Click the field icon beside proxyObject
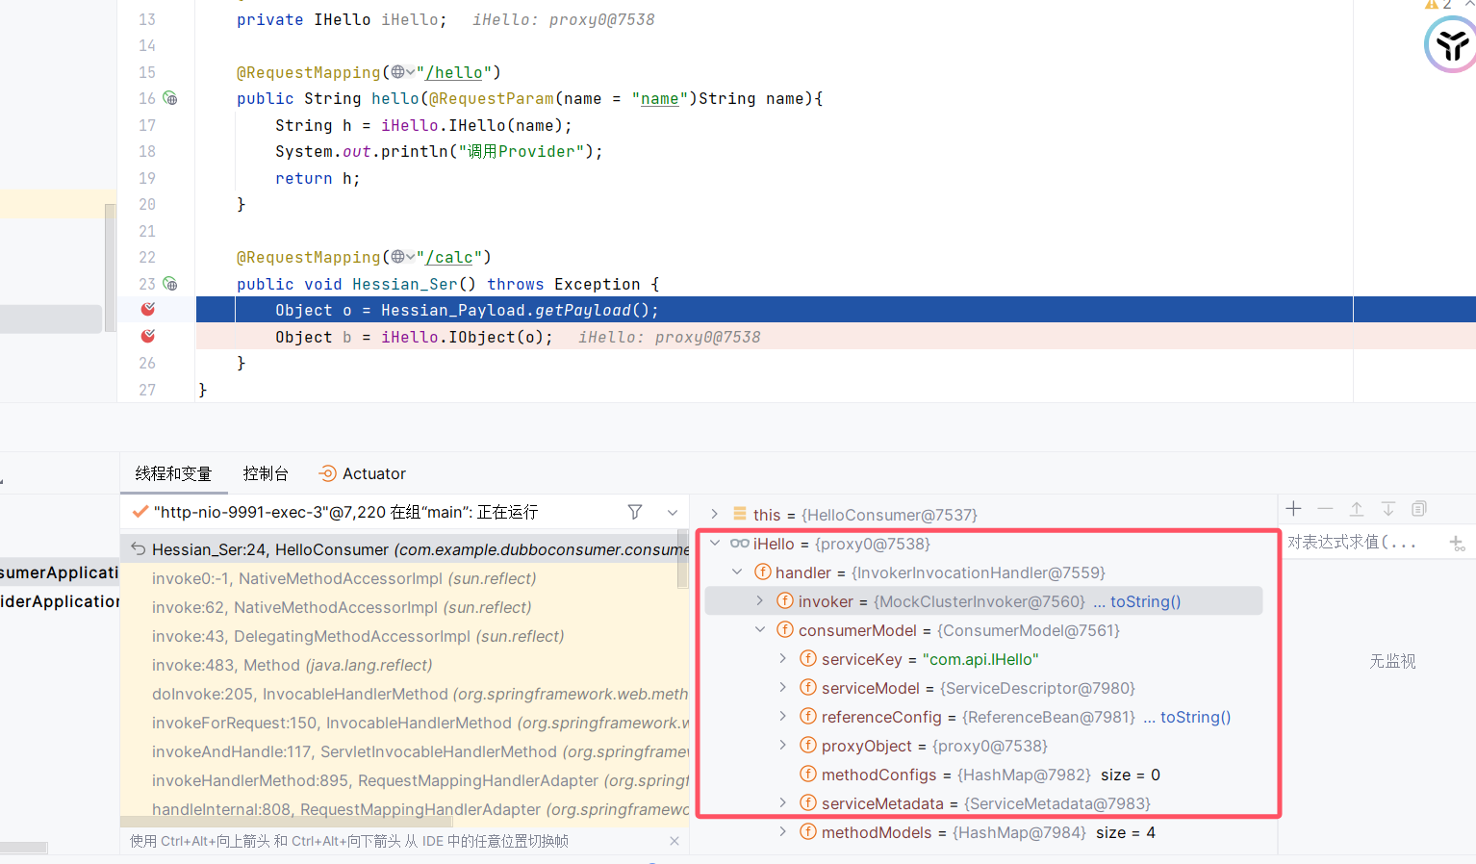This screenshot has width=1476, height=864. pyautogui.click(x=808, y=746)
